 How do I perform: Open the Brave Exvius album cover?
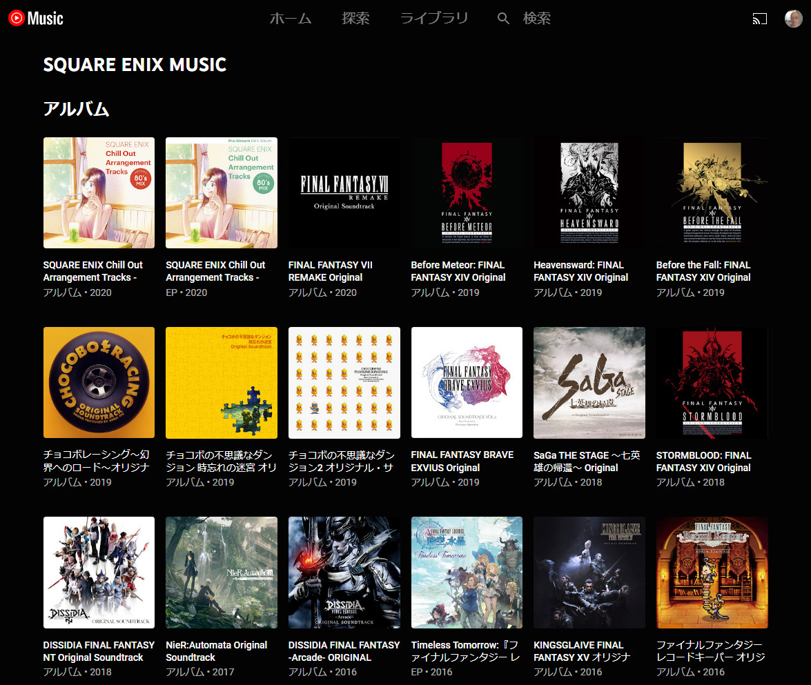point(467,383)
